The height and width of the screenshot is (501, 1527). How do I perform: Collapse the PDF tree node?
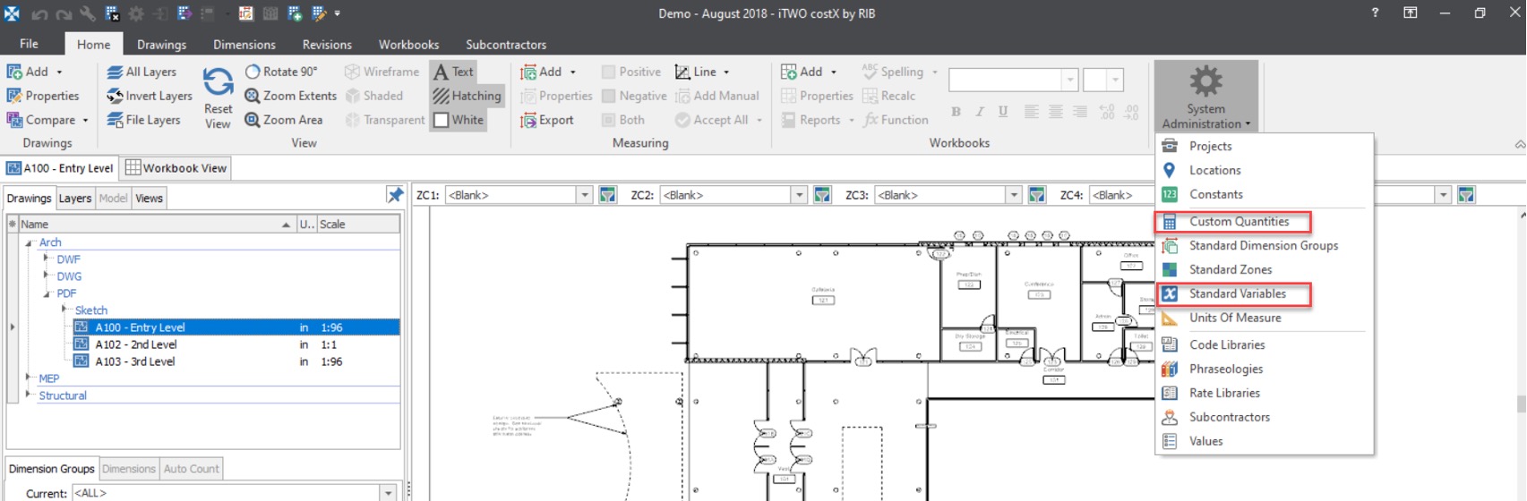click(47, 293)
